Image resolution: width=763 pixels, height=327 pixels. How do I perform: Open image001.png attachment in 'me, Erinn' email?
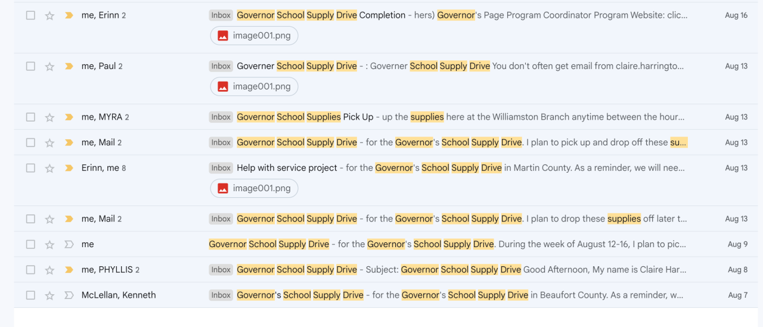255,36
